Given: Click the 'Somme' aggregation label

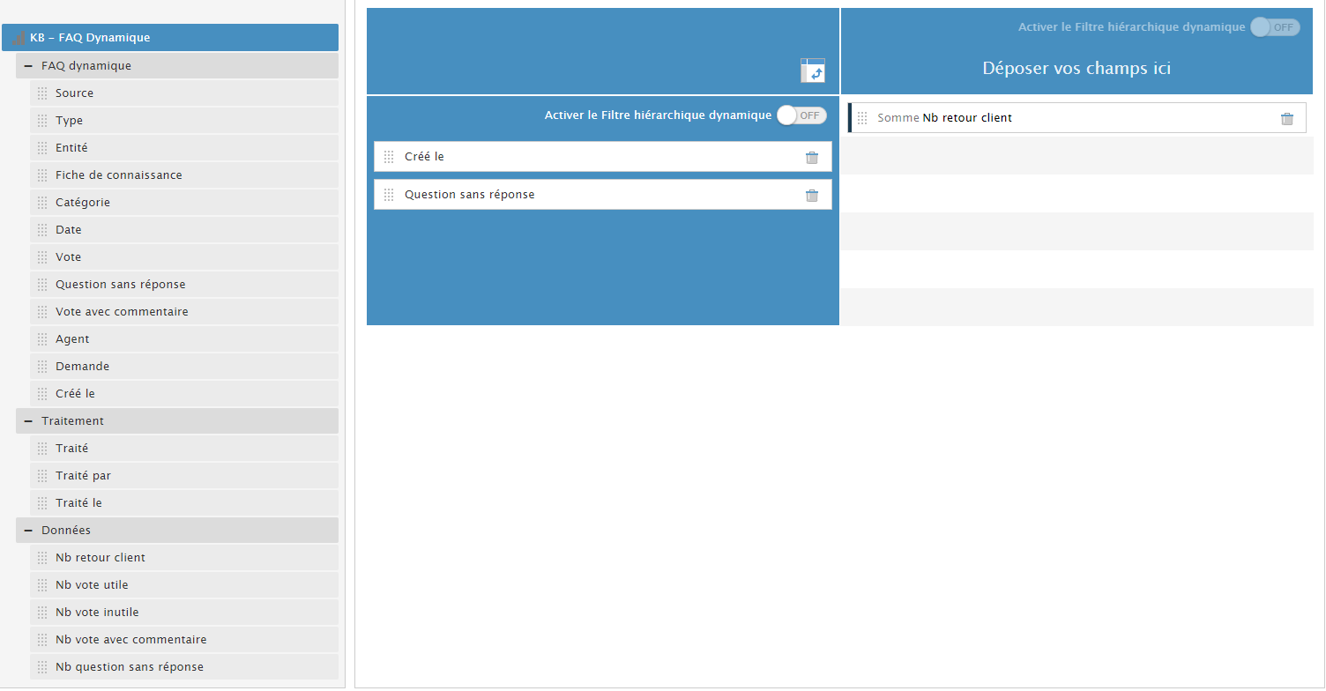Looking at the screenshot, I should click(x=898, y=118).
